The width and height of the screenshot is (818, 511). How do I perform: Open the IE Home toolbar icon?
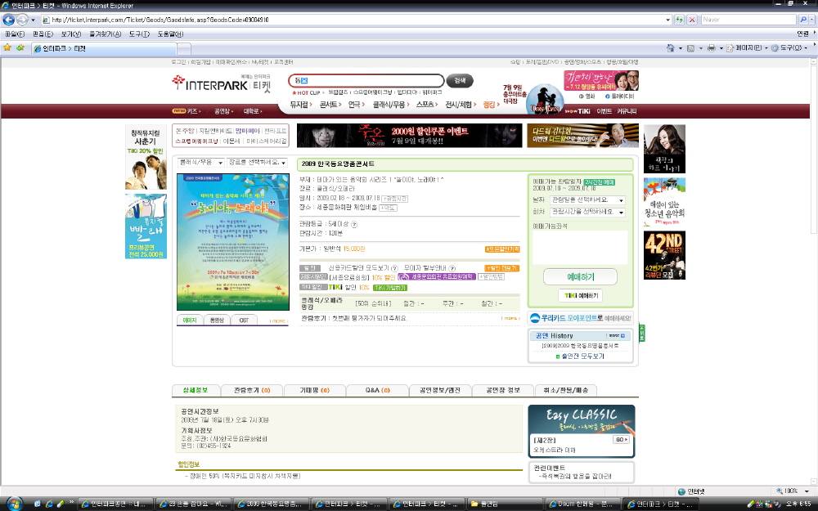(x=669, y=48)
